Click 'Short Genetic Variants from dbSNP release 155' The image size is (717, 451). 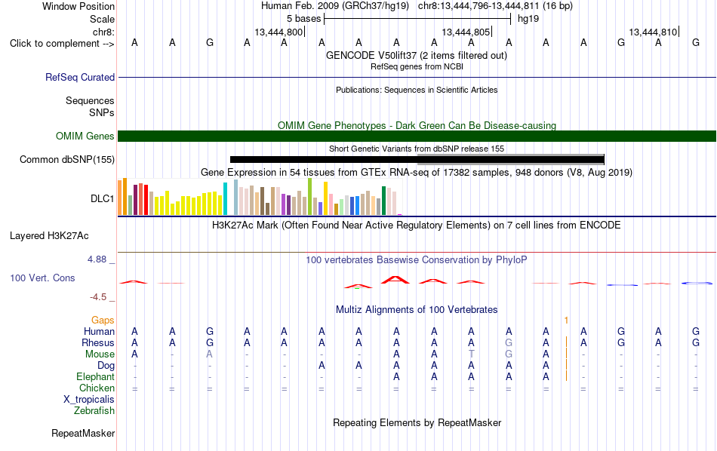(417, 149)
